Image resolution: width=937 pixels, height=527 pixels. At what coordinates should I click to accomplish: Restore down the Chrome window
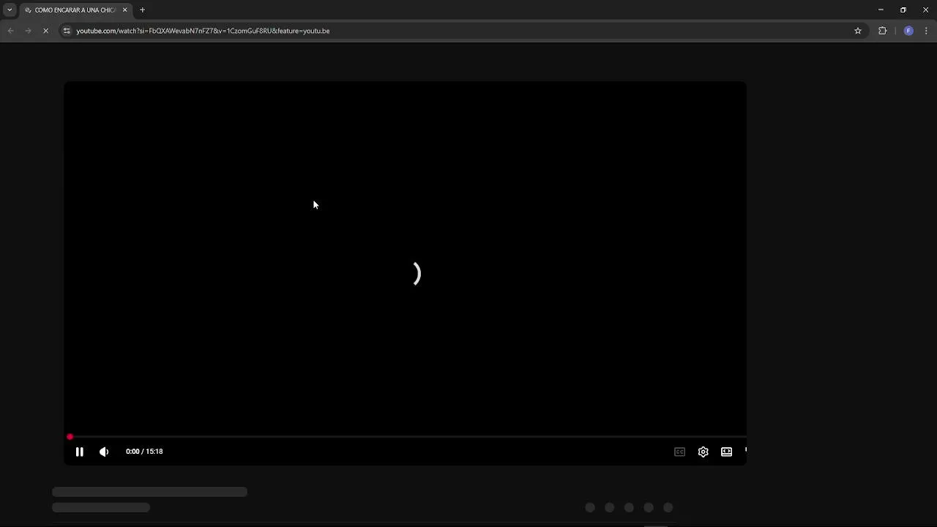[x=903, y=10]
